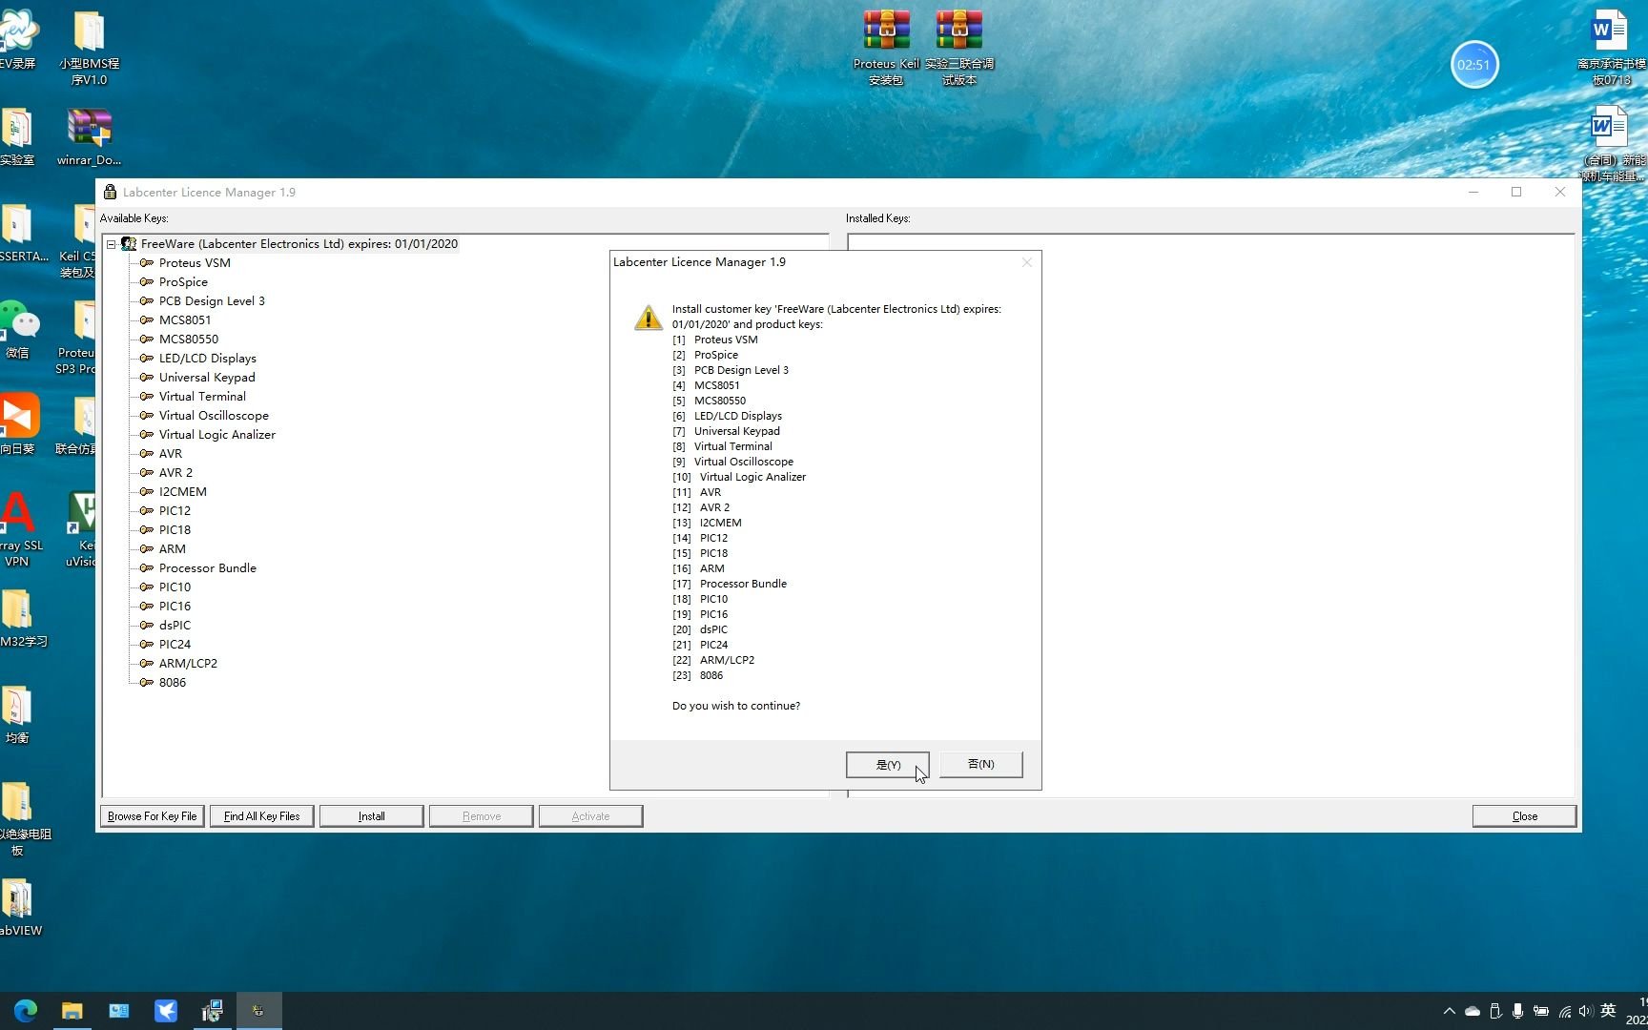Screen dimensions: 1648x1030
Task: Select LED/LCD Displays key
Action: tap(207, 359)
